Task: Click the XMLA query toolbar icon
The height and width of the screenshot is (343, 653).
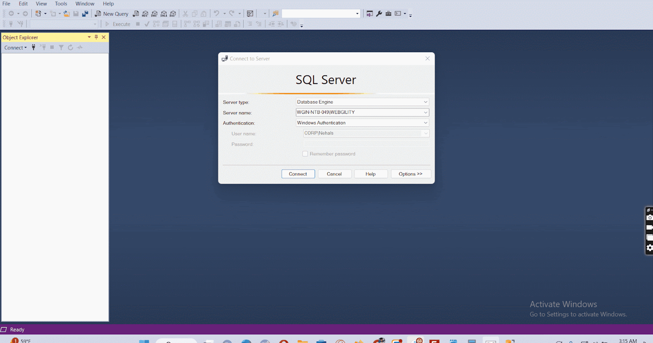Action: 164,13
